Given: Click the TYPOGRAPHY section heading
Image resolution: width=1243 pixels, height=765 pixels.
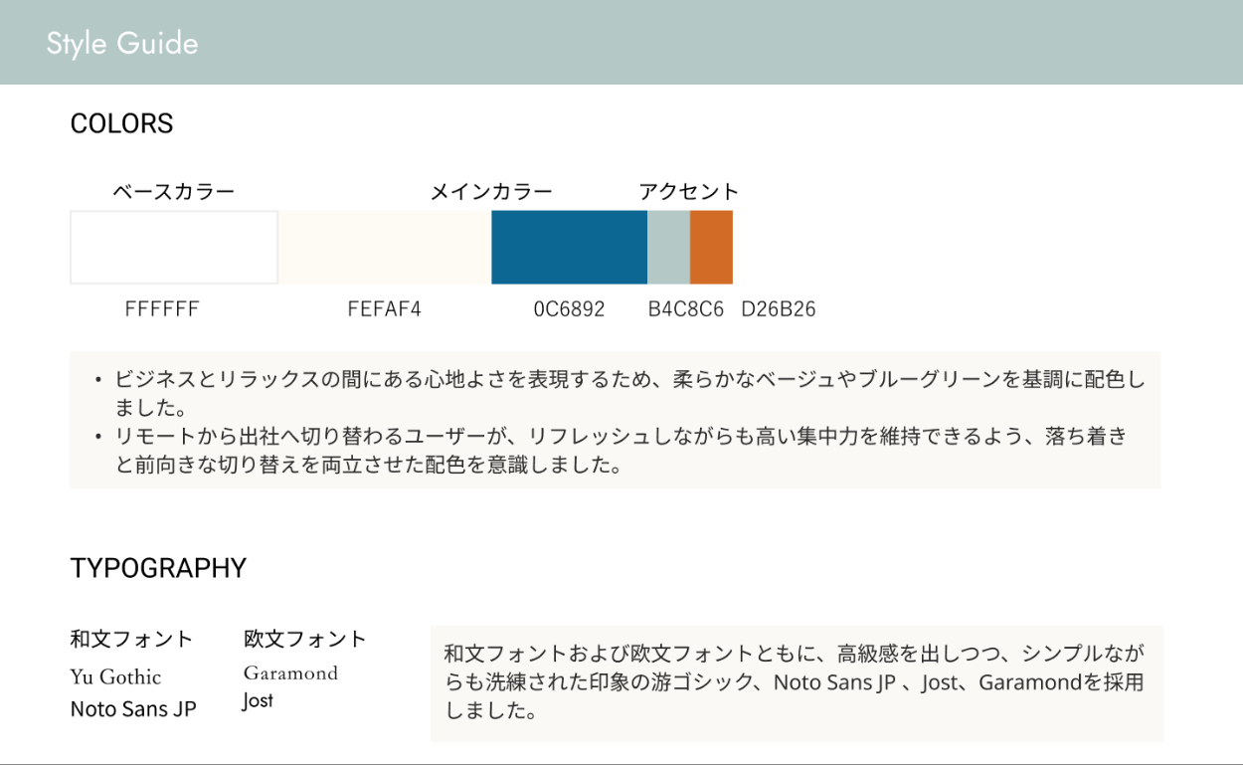Looking at the screenshot, I should tap(158, 568).
